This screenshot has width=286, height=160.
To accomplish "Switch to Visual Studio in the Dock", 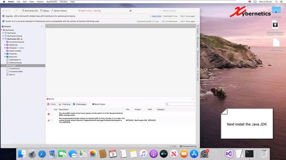I will coord(229,154).
